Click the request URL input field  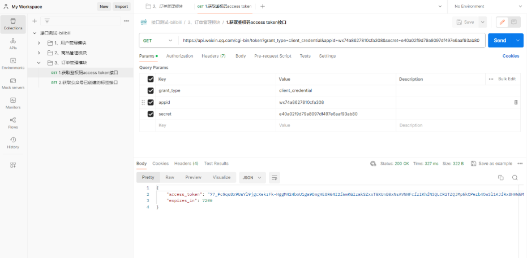(x=331, y=41)
